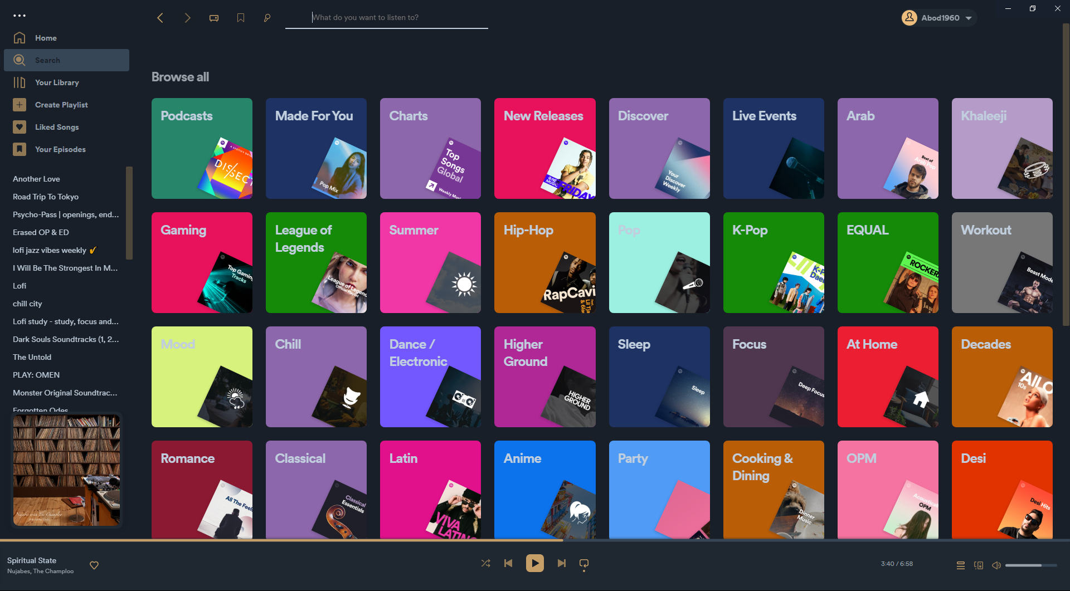Adjust the volume slider
Viewport: 1070px width, 591px height.
pos(1031,565)
